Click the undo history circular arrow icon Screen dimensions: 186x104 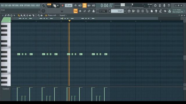(x=155, y=5)
